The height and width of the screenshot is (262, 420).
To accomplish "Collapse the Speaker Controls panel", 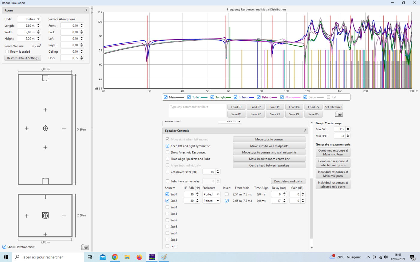I will (305, 131).
